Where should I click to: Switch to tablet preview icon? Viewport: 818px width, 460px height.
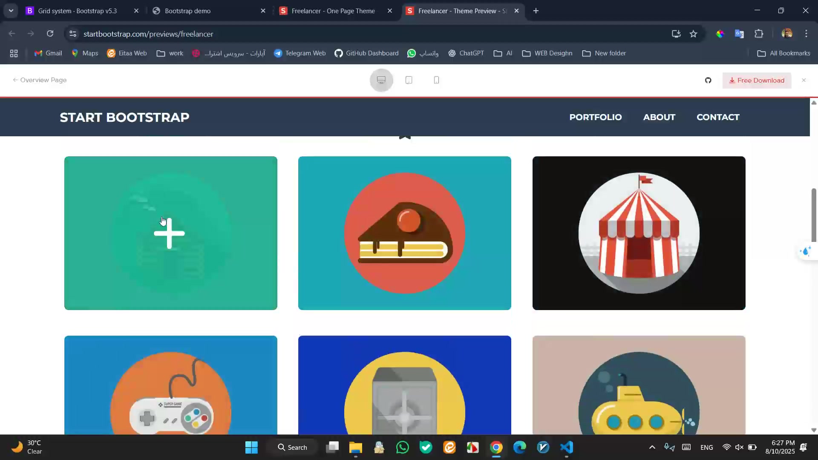(409, 80)
